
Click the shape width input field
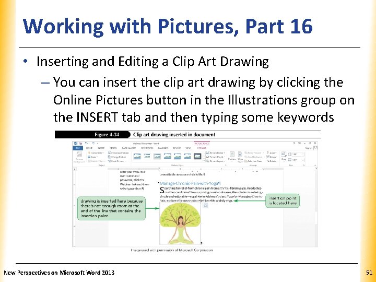click(x=299, y=159)
